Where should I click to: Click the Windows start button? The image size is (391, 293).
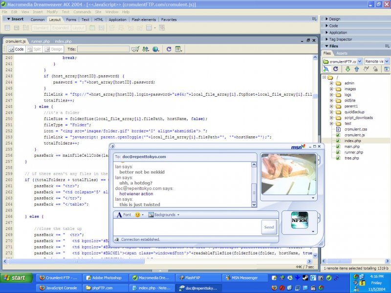click(x=17, y=278)
